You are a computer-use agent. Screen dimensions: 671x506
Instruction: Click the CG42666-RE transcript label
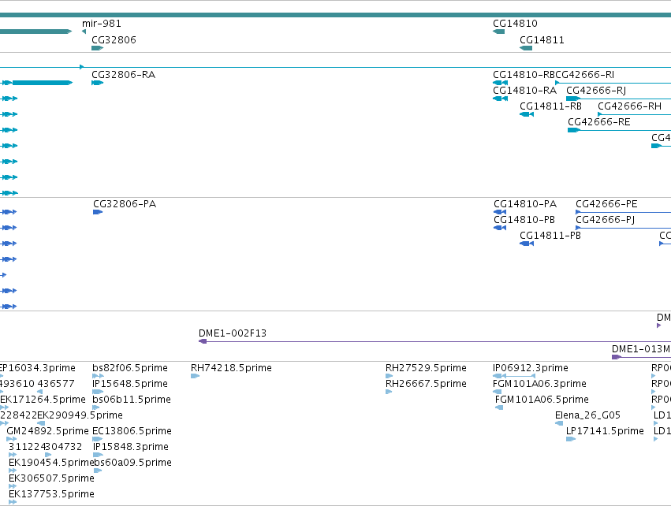pos(599,122)
